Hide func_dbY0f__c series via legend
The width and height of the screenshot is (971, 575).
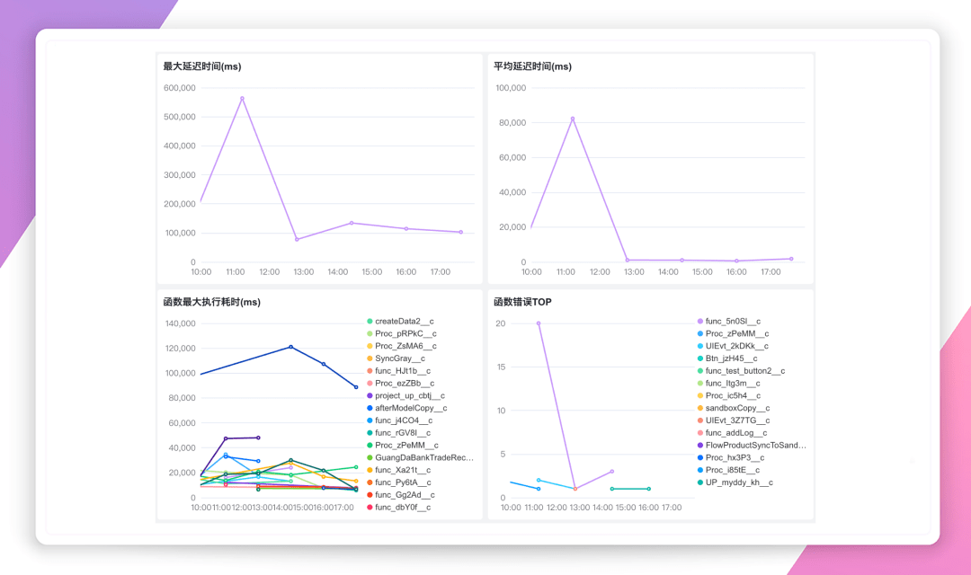(402, 508)
